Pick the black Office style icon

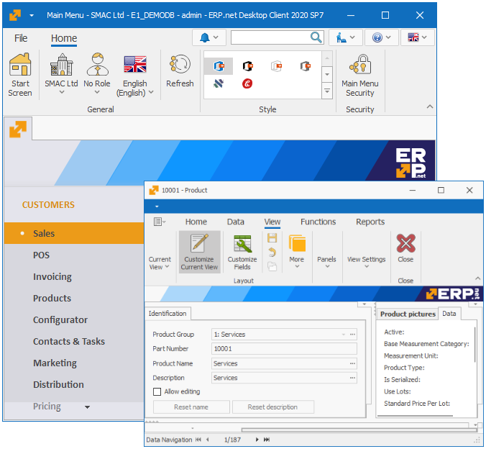pos(247,66)
